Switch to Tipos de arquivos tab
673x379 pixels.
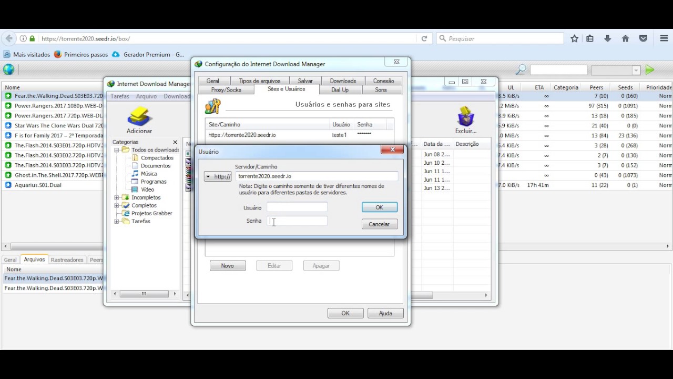click(260, 81)
